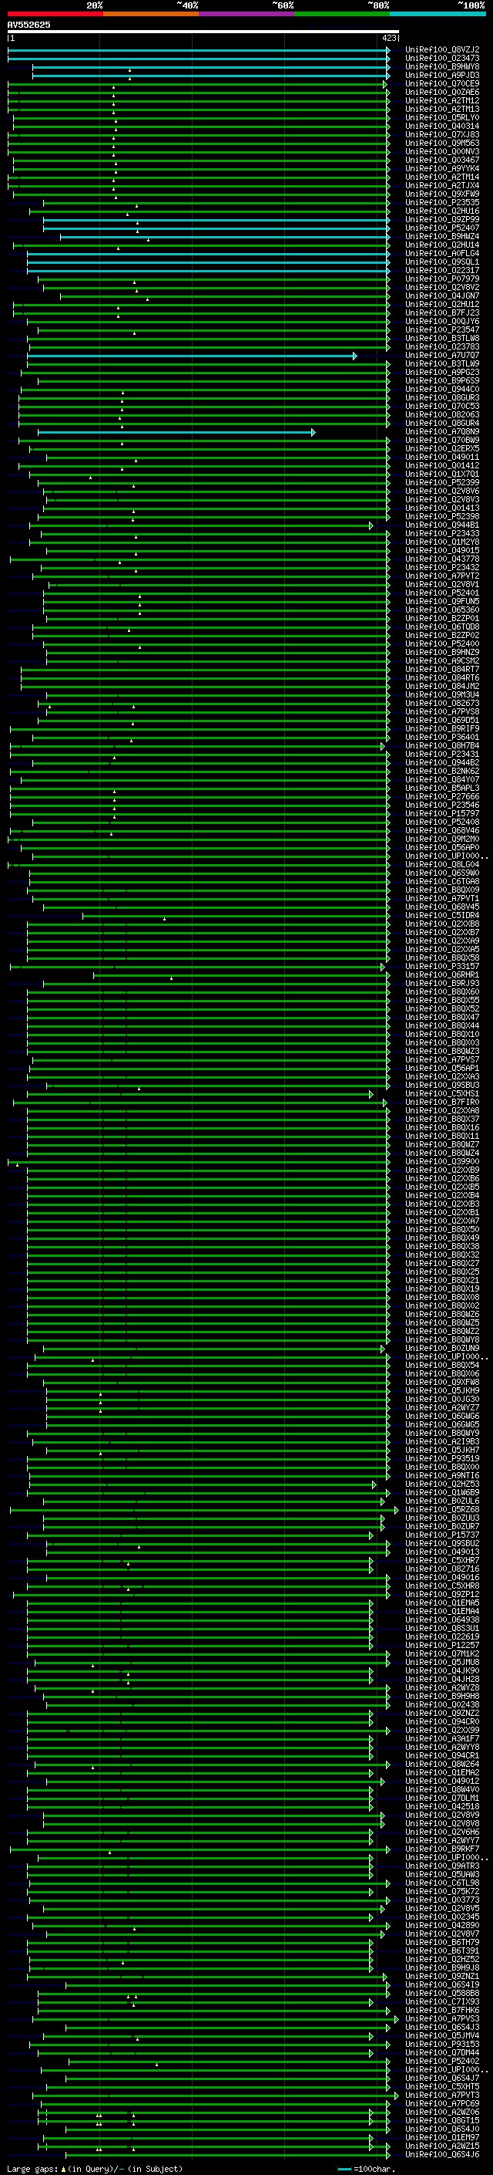Image resolution: width=493 pixels, height=2175 pixels.
Task: Open hit UniRef100_Q8GT15
Action: (x=441, y=2120)
